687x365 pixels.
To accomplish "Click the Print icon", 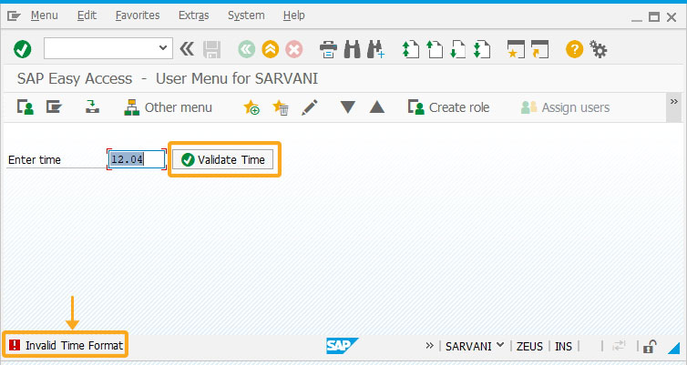I will coord(328,49).
